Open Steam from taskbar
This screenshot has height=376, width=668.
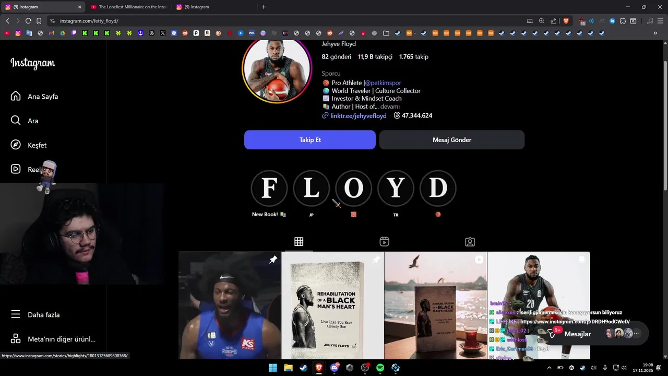pos(303,368)
